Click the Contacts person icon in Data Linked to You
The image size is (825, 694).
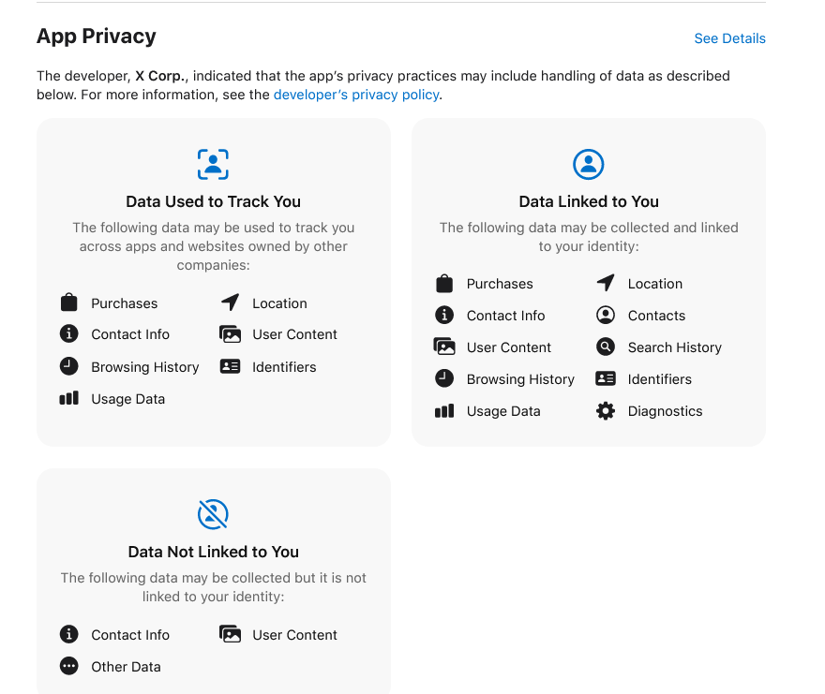click(607, 315)
